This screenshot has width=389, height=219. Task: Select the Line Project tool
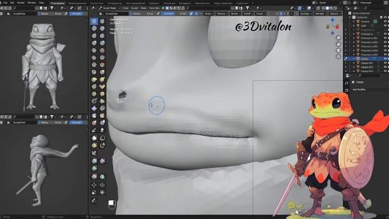(94, 153)
